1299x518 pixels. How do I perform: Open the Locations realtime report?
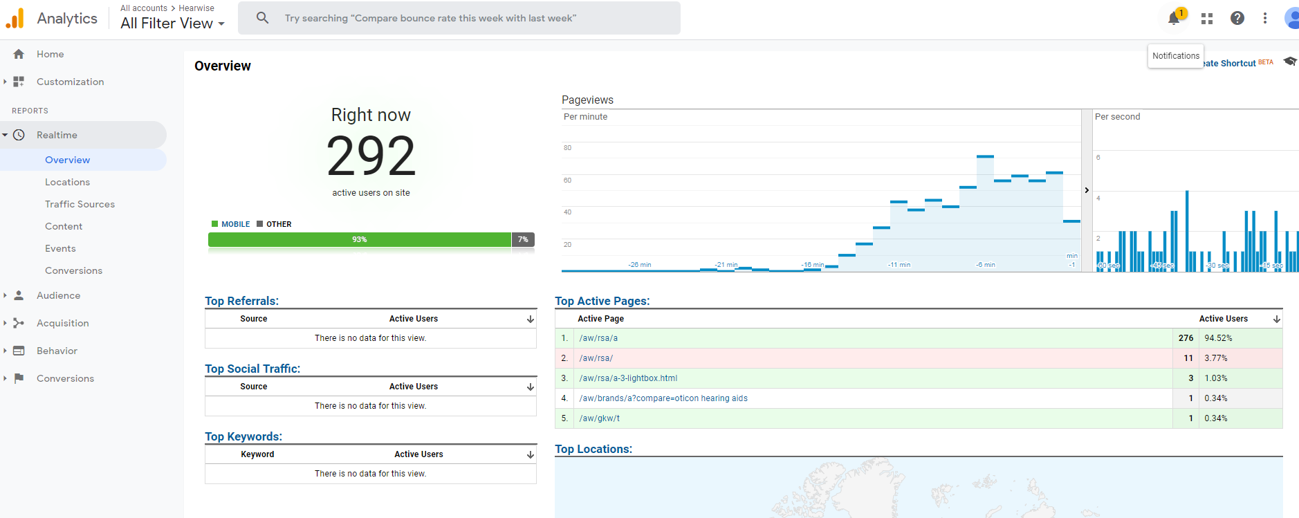coord(67,182)
